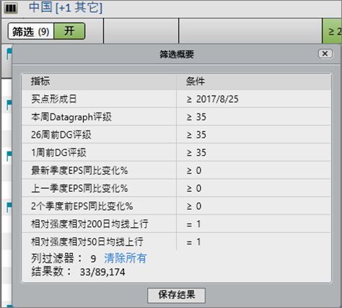
Task: Select the 2个季度前EPS同比变化% row
Action: click(x=176, y=206)
